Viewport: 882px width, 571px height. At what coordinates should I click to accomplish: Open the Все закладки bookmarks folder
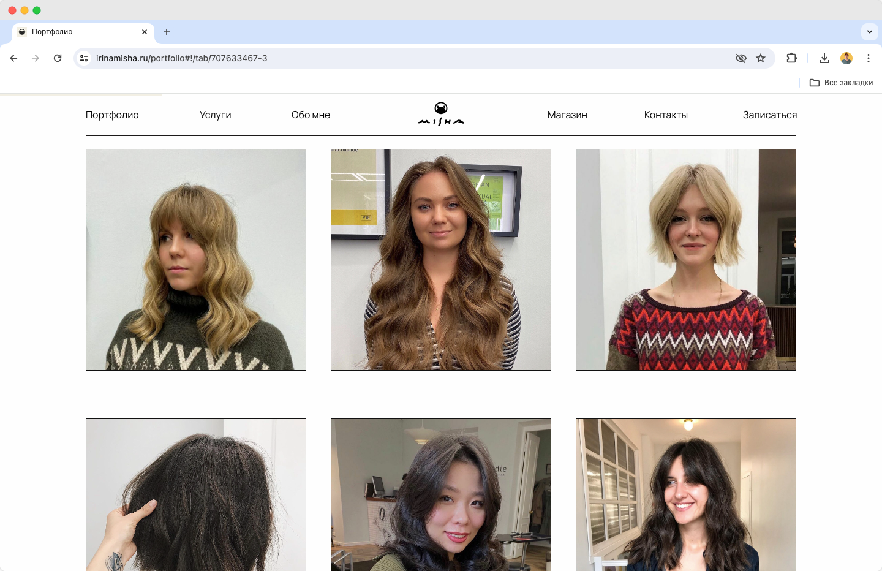coord(842,83)
